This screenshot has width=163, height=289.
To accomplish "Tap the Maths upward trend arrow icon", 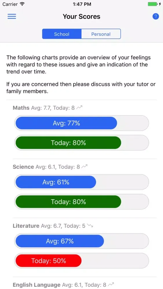I will 79,108.
